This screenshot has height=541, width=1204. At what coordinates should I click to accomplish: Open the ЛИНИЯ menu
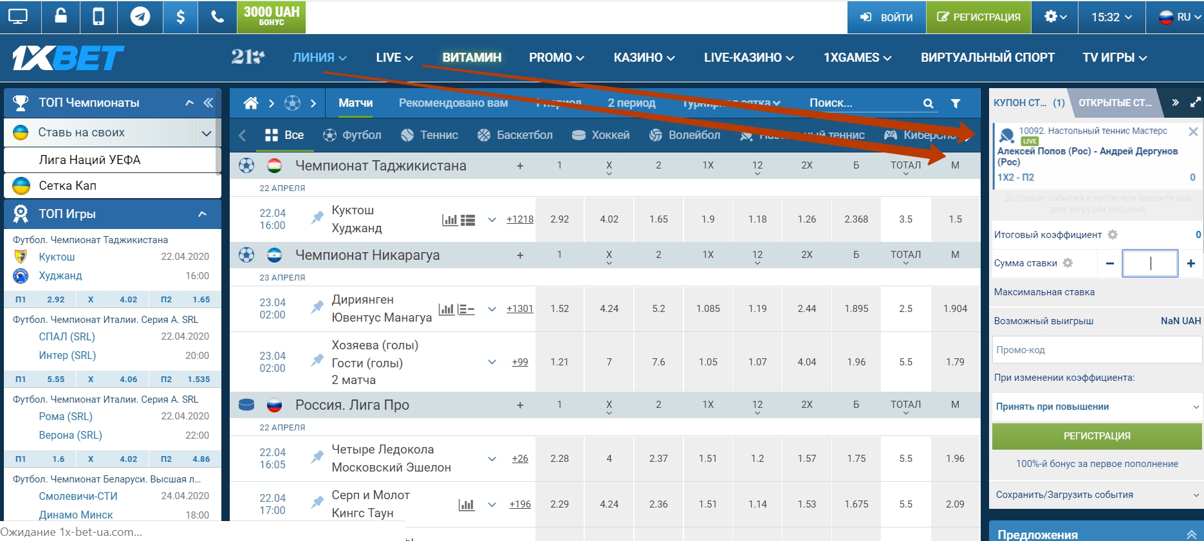(x=320, y=57)
